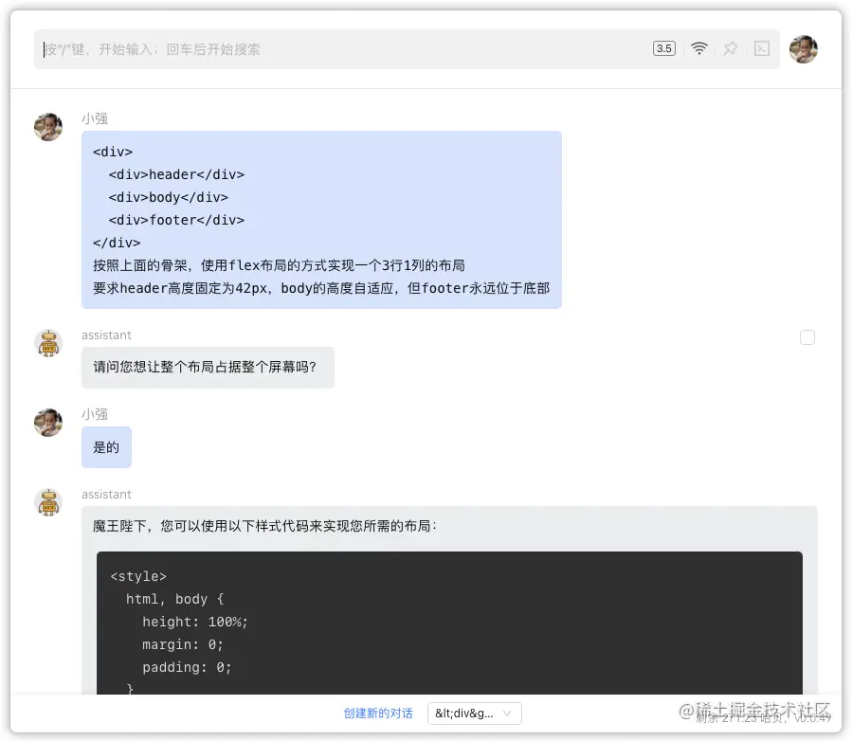The height and width of the screenshot is (741, 852).
Task: Click the message 请问您想让整个布局占据整个屏幕吗?
Action: pyautogui.click(x=208, y=368)
